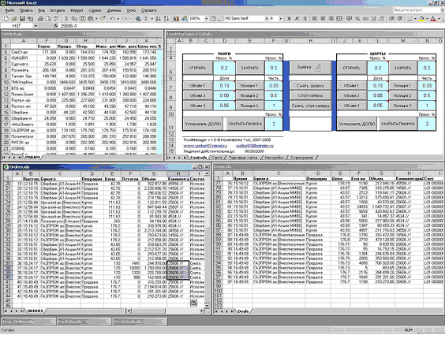Align cell text to the right
Screen dimensions: 445x346
[x=331, y=19]
